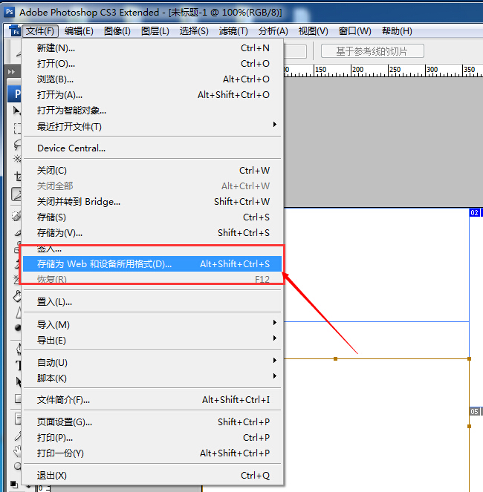Image resolution: width=483 pixels, height=492 pixels.
Task: Choose 存储为(V)... menu entry
Action: pyautogui.click(x=153, y=233)
